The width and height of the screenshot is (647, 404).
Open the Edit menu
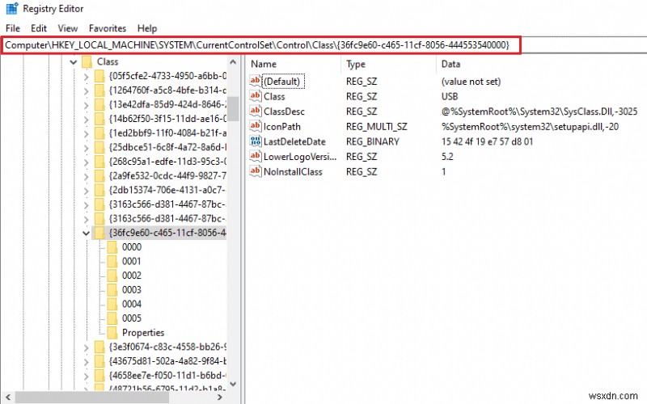(x=39, y=28)
